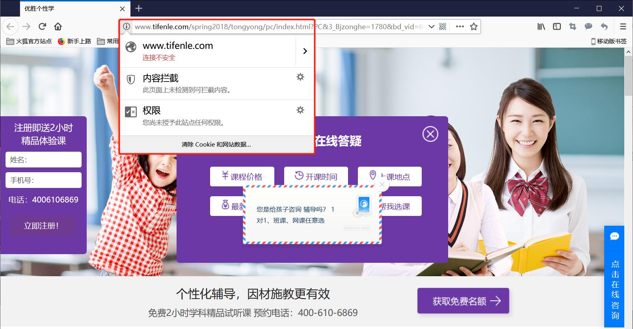Screen dimensions: 633x329
Task: Click the screenshot crop tool icon
Action: 572,26
